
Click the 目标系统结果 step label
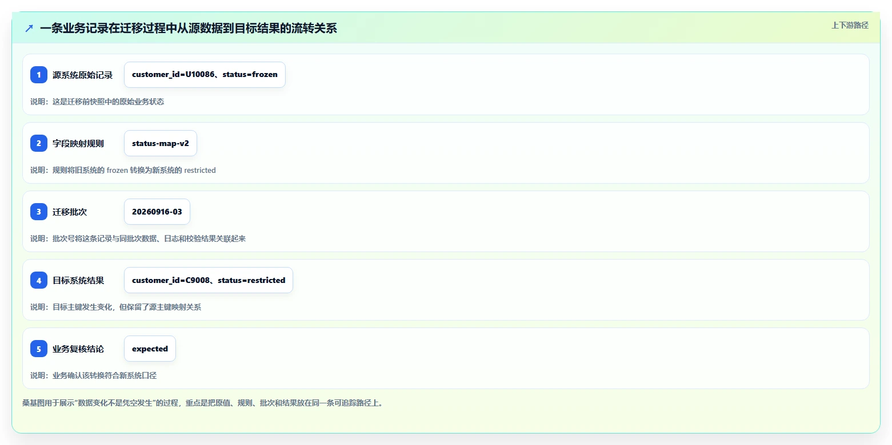pyautogui.click(x=78, y=280)
